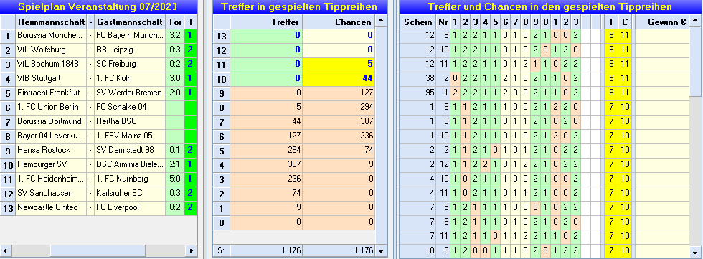The width and height of the screenshot is (703, 259).
Task: Select row 13 Newcastle United match
Action: coord(99,207)
